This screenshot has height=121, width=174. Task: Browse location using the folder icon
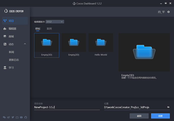[168, 107]
